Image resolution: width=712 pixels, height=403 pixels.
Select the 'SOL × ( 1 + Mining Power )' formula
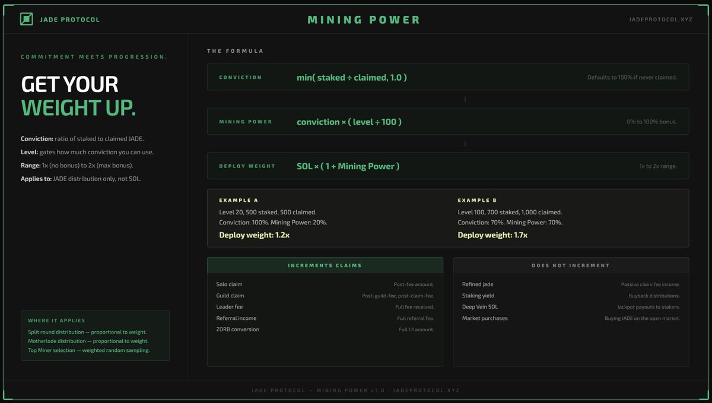(x=348, y=166)
